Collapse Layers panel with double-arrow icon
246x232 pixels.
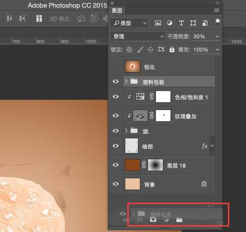coord(217,3)
